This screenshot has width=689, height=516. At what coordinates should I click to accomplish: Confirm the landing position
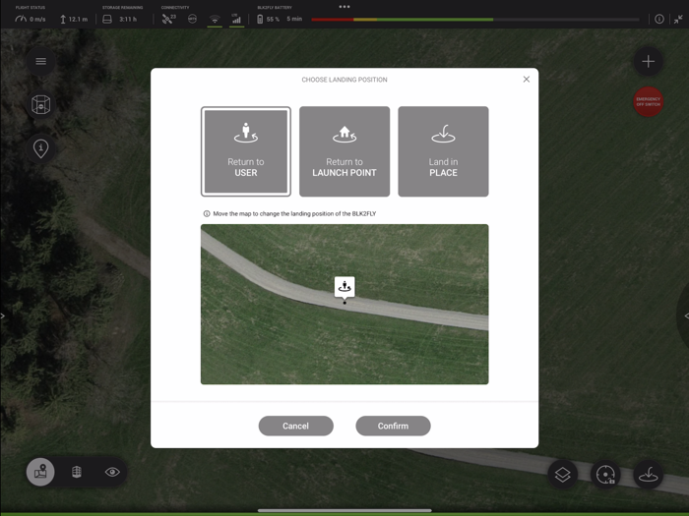tap(393, 426)
